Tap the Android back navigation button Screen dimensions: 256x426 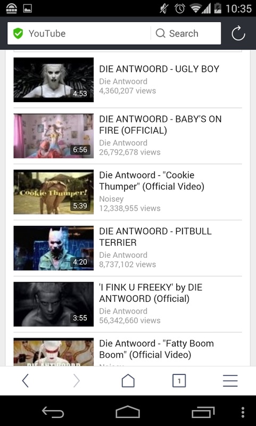point(53,412)
